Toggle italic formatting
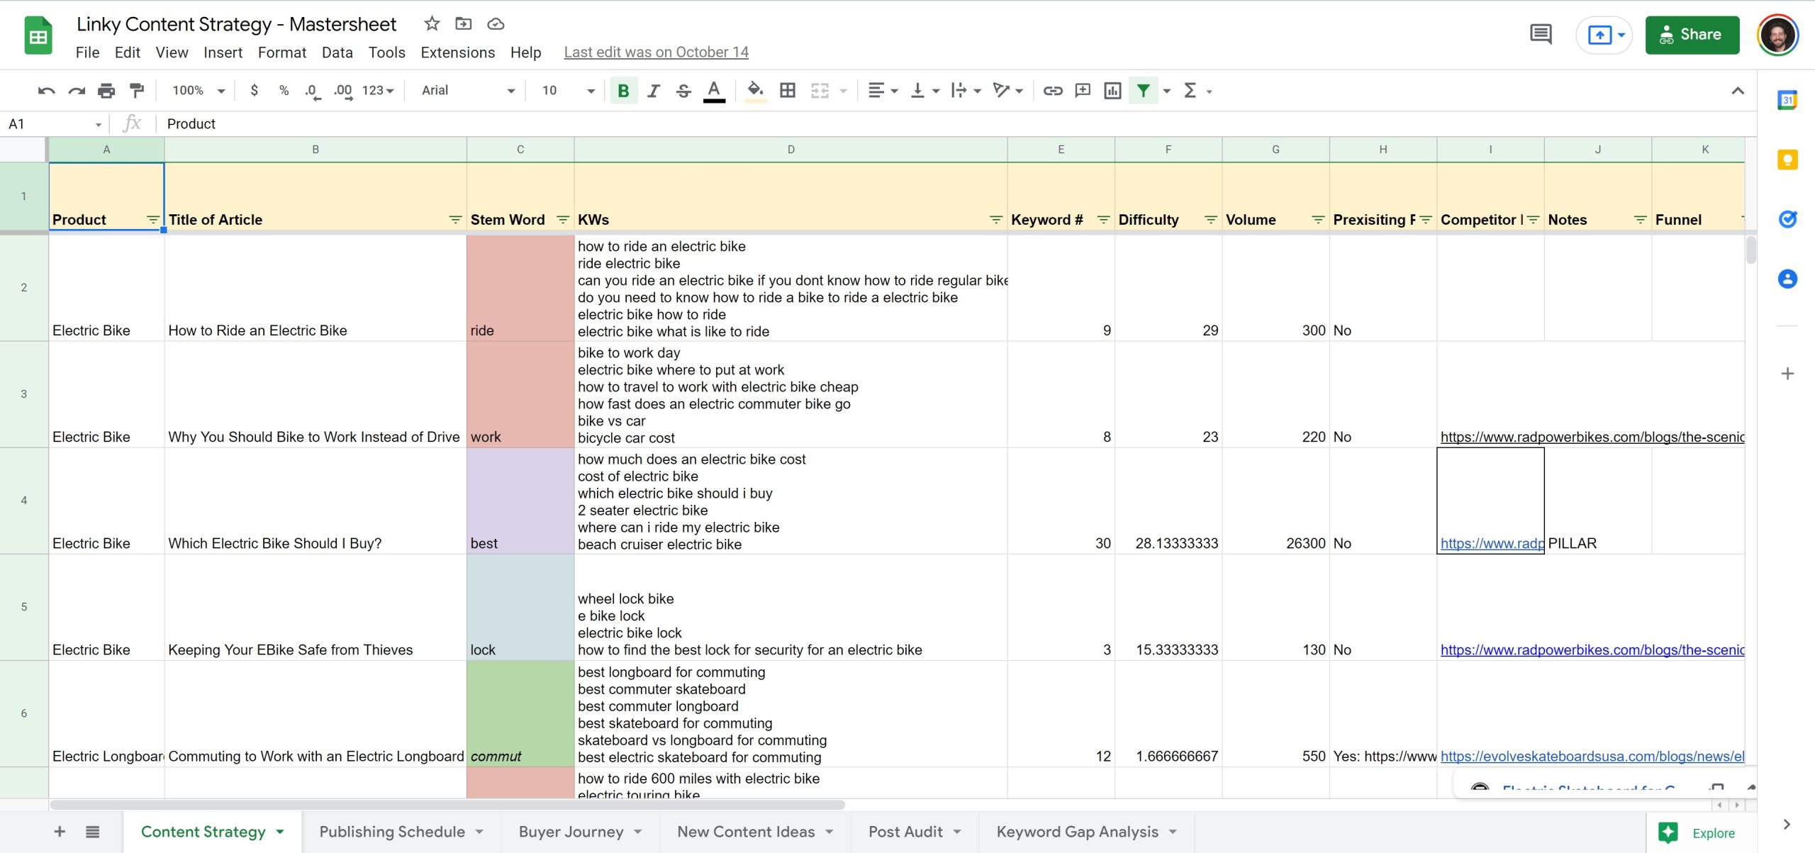The width and height of the screenshot is (1815, 853). [653, 90]
